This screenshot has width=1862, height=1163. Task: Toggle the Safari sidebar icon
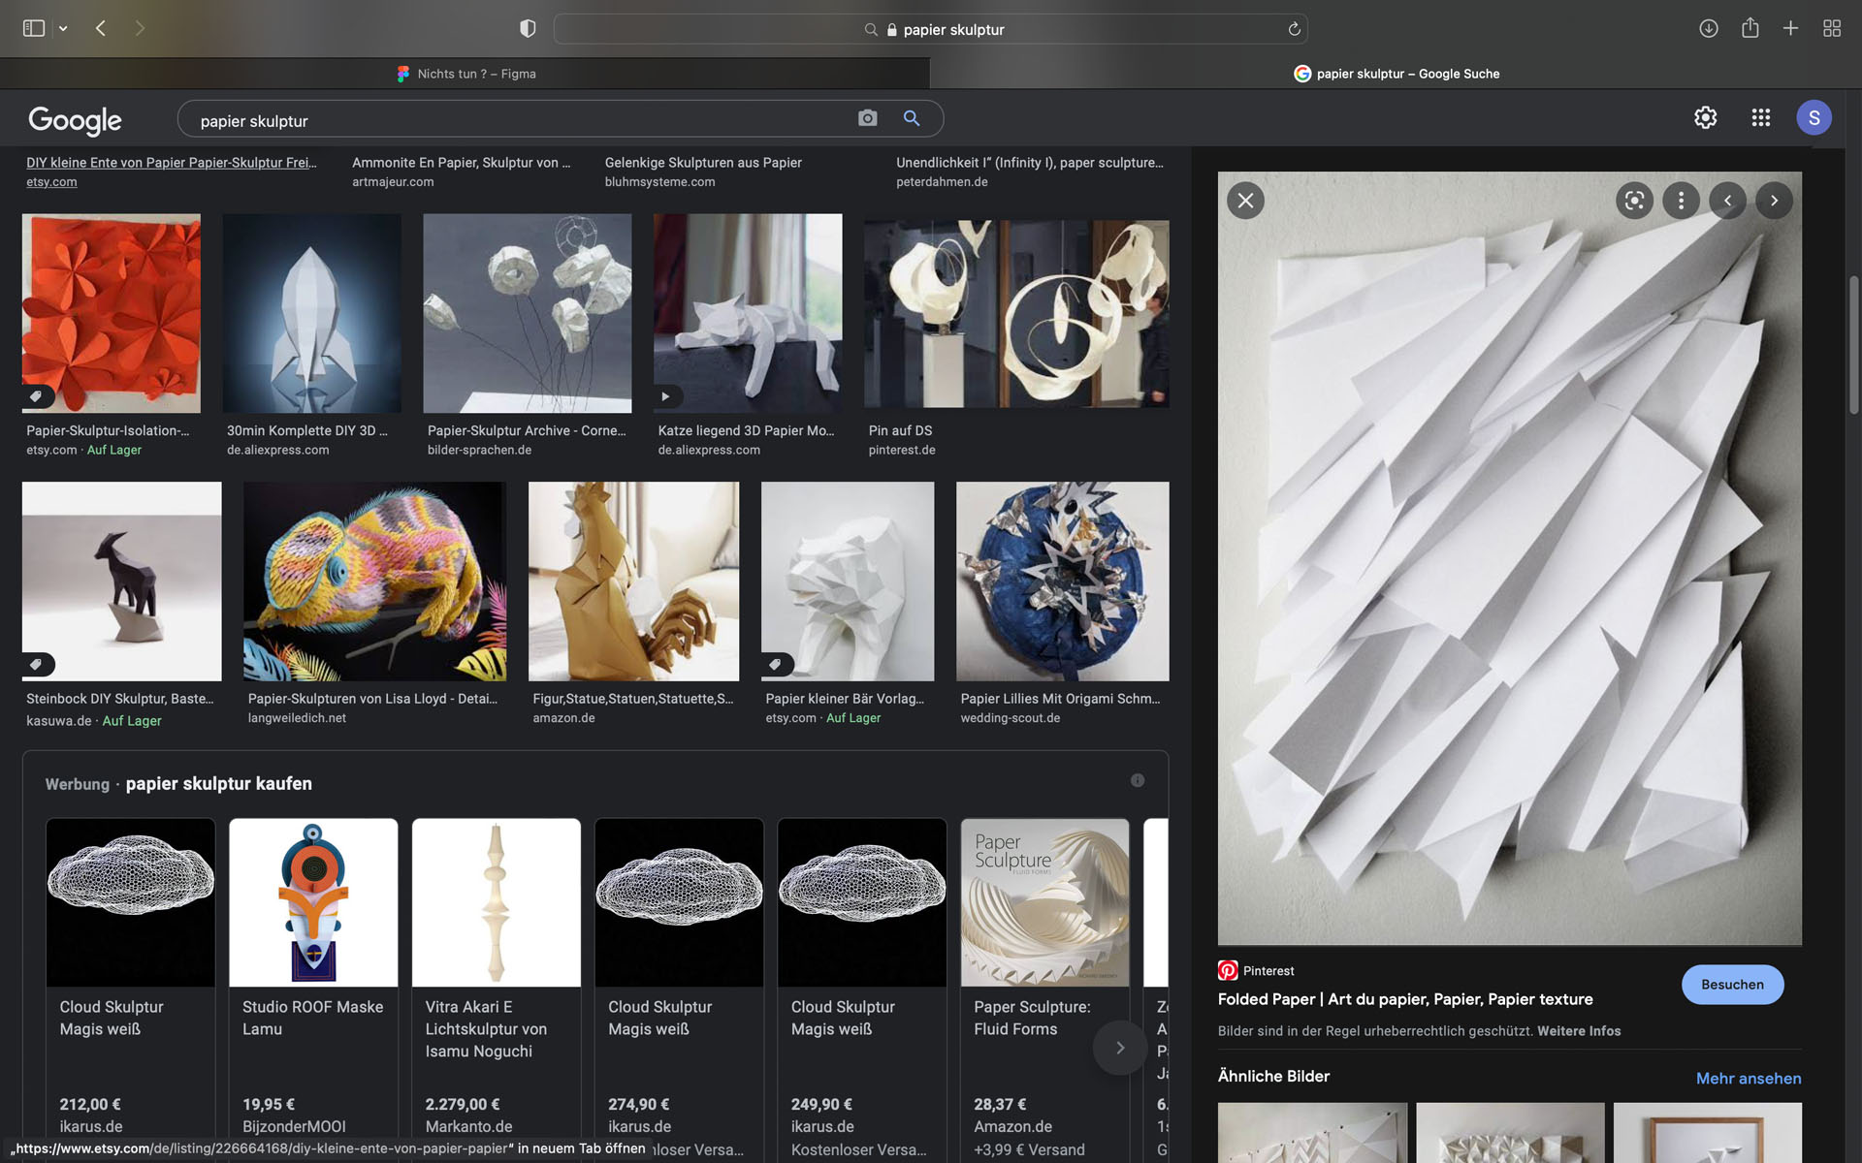tap(34, 29)
